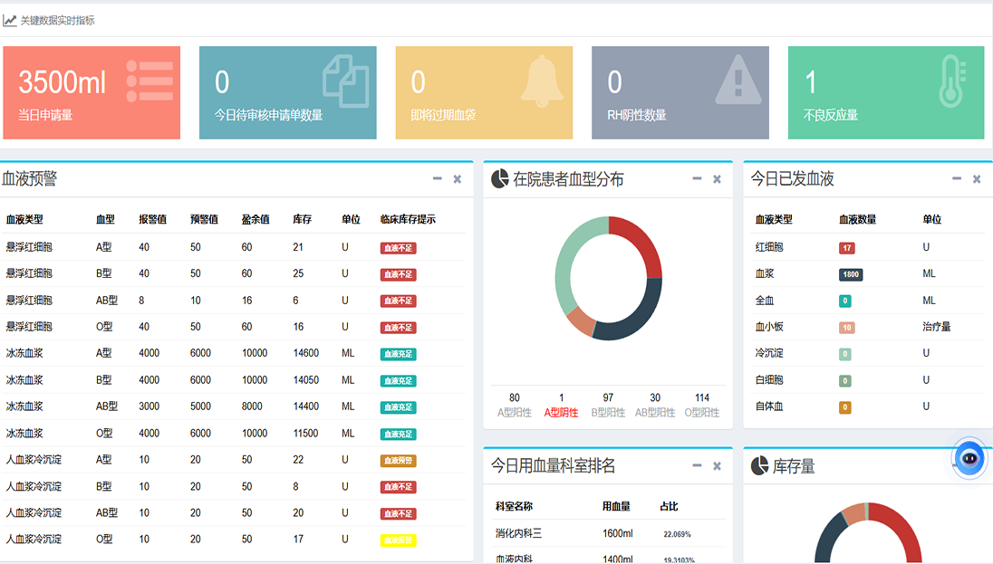Viewport: 993px width, 564px height.
Task: Click pie icon beside 库存量 title
Action: (760, 466)
